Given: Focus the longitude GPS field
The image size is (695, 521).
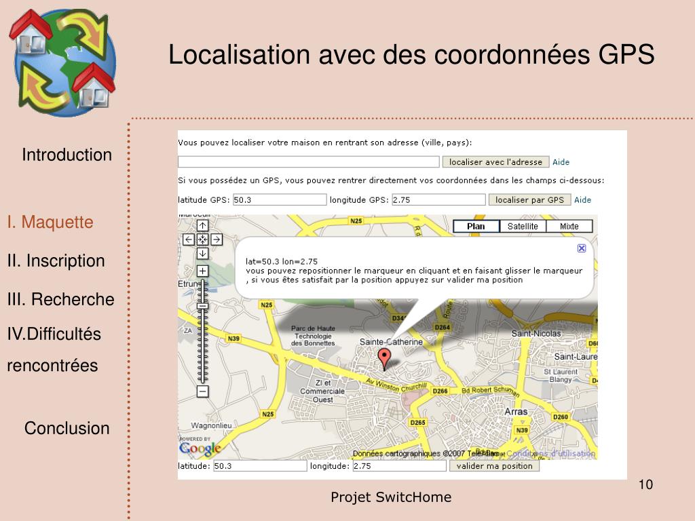Looking at the screenshot, I should coord(438,200).
